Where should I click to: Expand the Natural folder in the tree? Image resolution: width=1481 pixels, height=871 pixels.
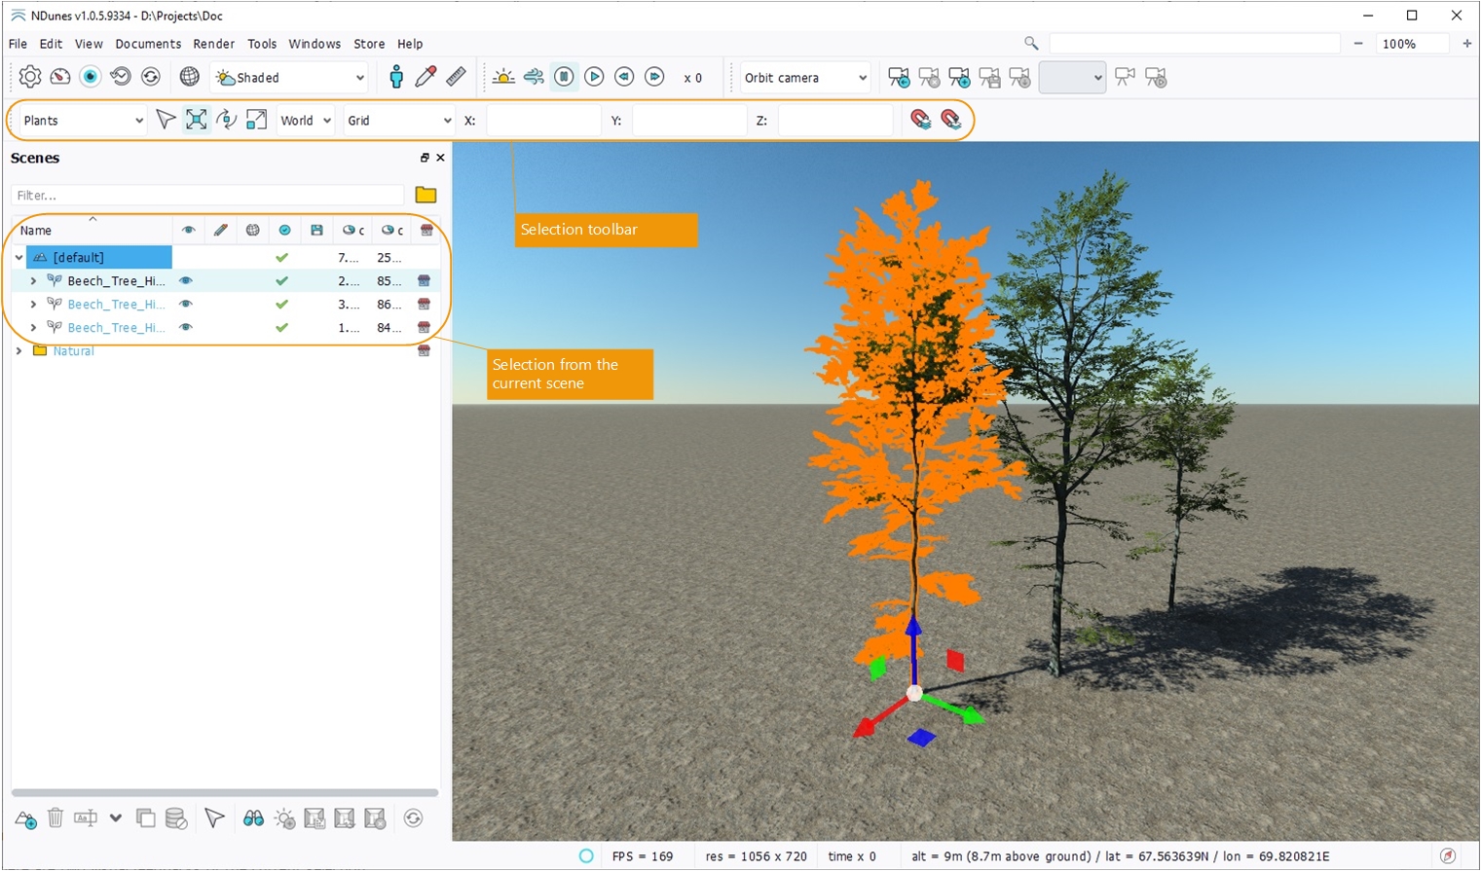(19, 351)
